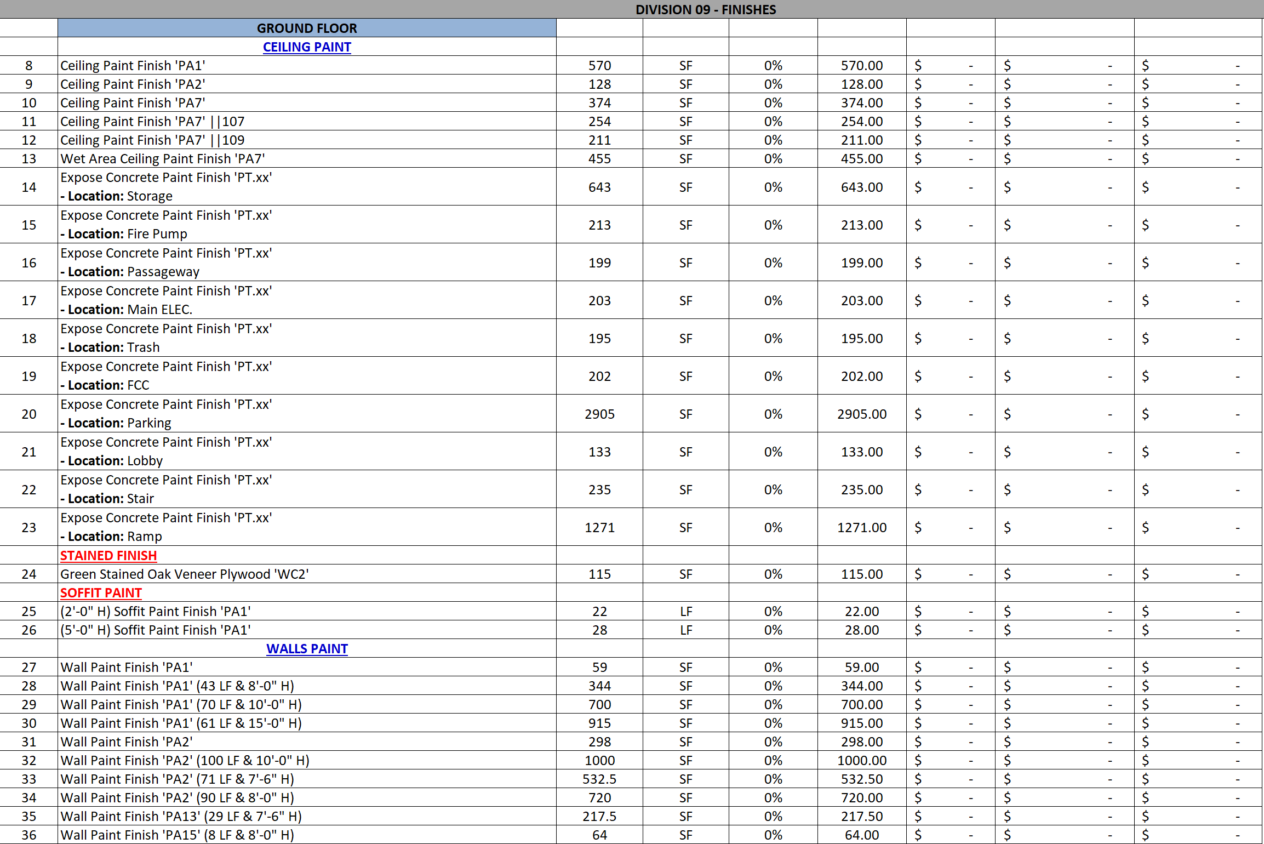Select the 0% cell on the Ramp row
The width and height of the screenshot is (1264, 844).
click(x=773, y=527)
